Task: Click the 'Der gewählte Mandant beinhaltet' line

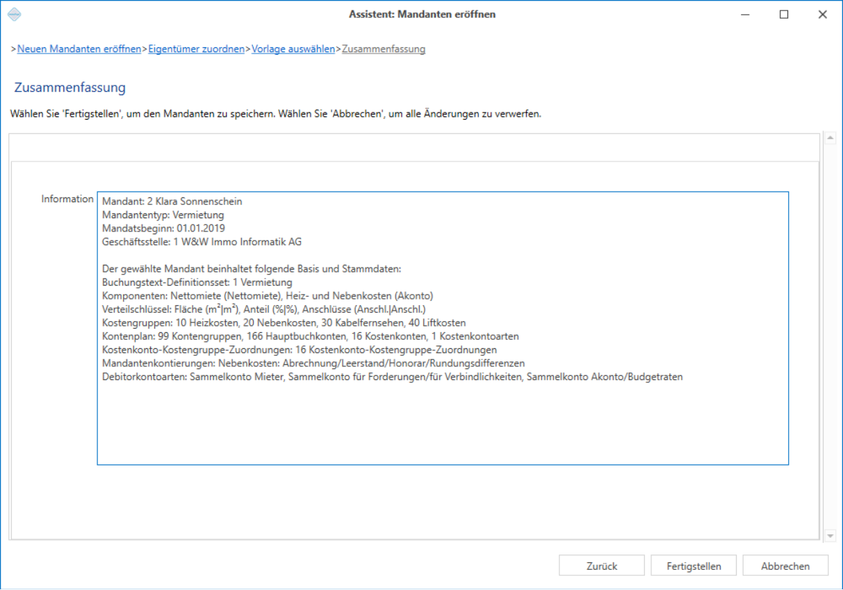Action: [252, 269]
